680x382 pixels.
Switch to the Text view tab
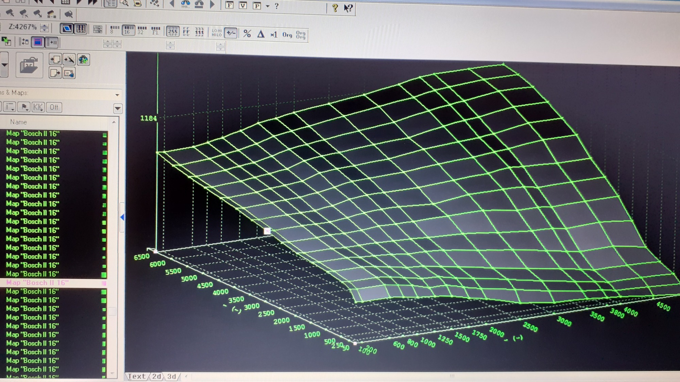tap(136, 376)
